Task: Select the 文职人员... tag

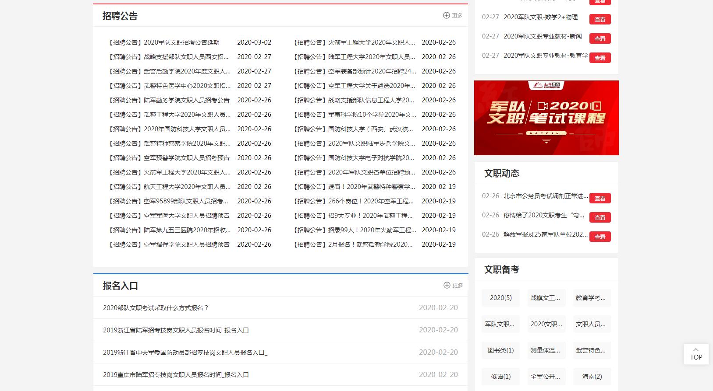Action: click(592, 324)
